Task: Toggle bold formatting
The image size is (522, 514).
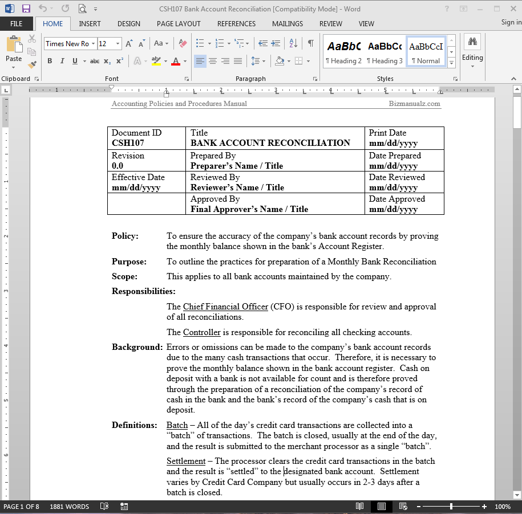Action: coord(50,61)
